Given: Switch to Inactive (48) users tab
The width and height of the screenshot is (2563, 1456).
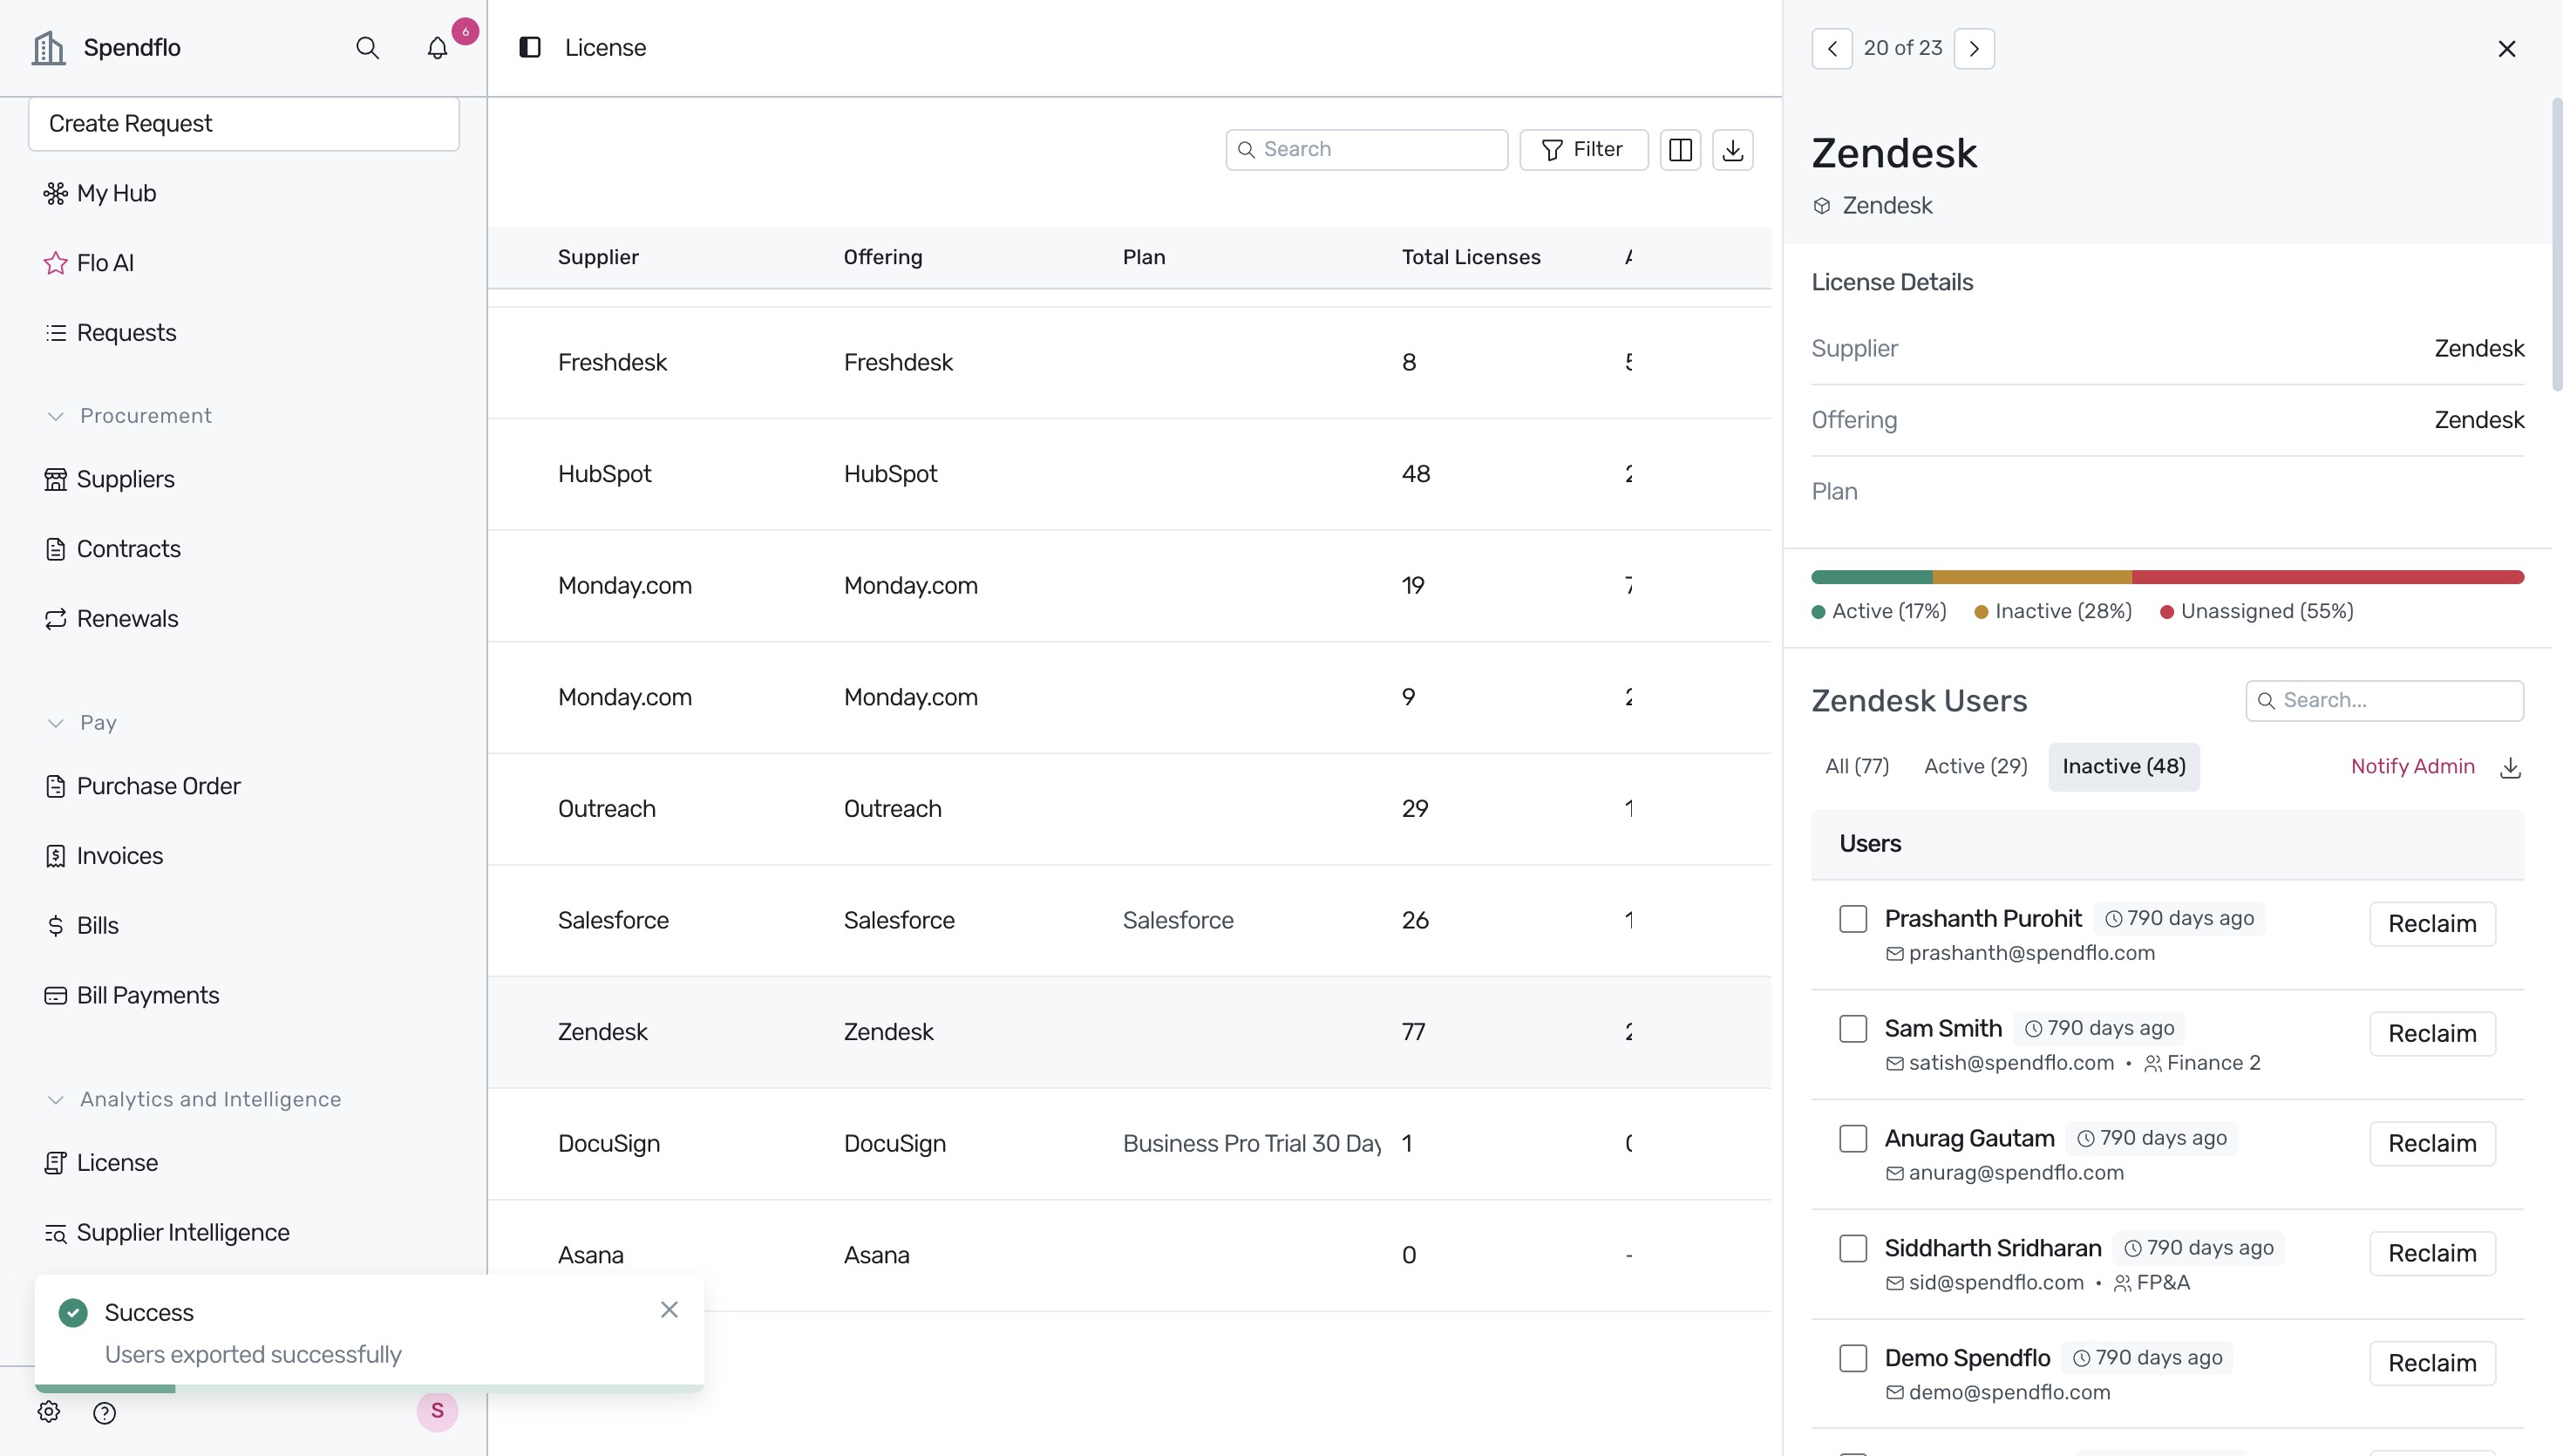Looking at the screenshot, I should click(x=2123, y=766).
